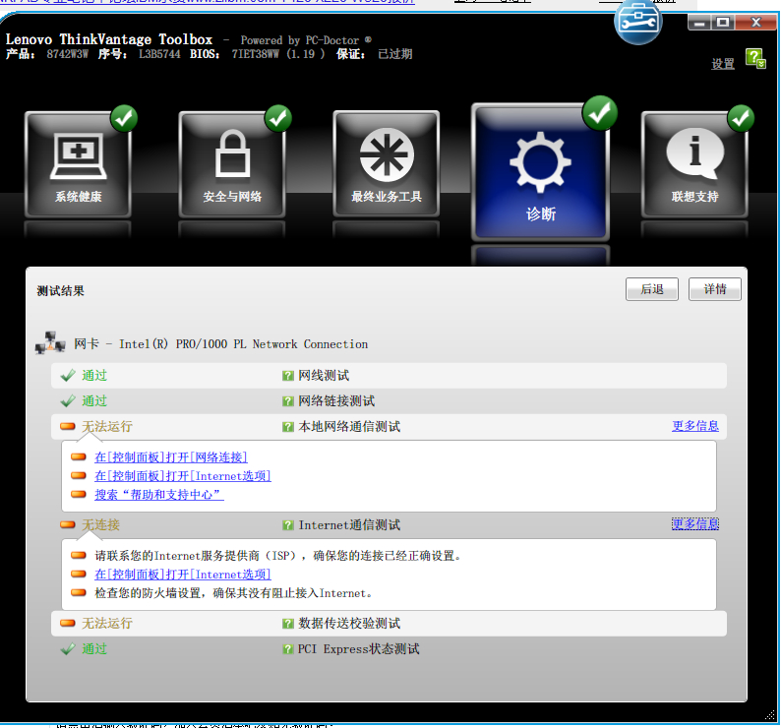Select the Internet通信测试 text
Screen dimensions: 781x728
coord(349,525)
